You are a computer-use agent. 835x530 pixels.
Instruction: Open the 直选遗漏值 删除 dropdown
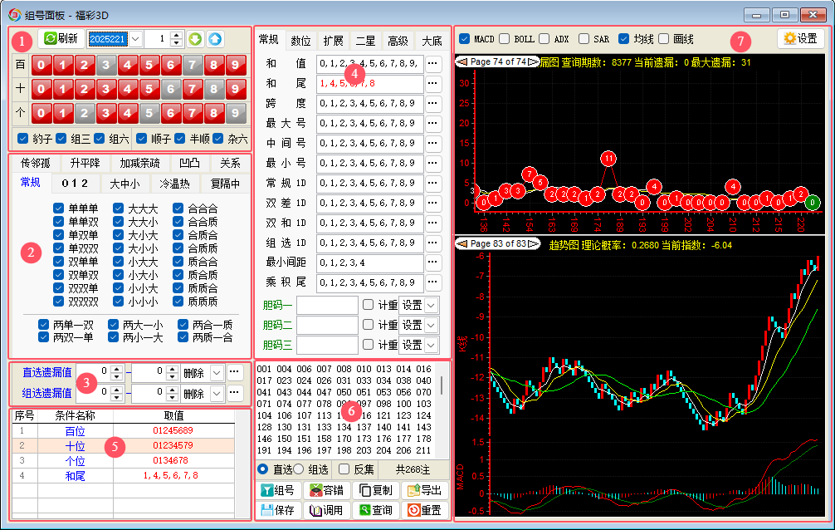coord(217,372)
